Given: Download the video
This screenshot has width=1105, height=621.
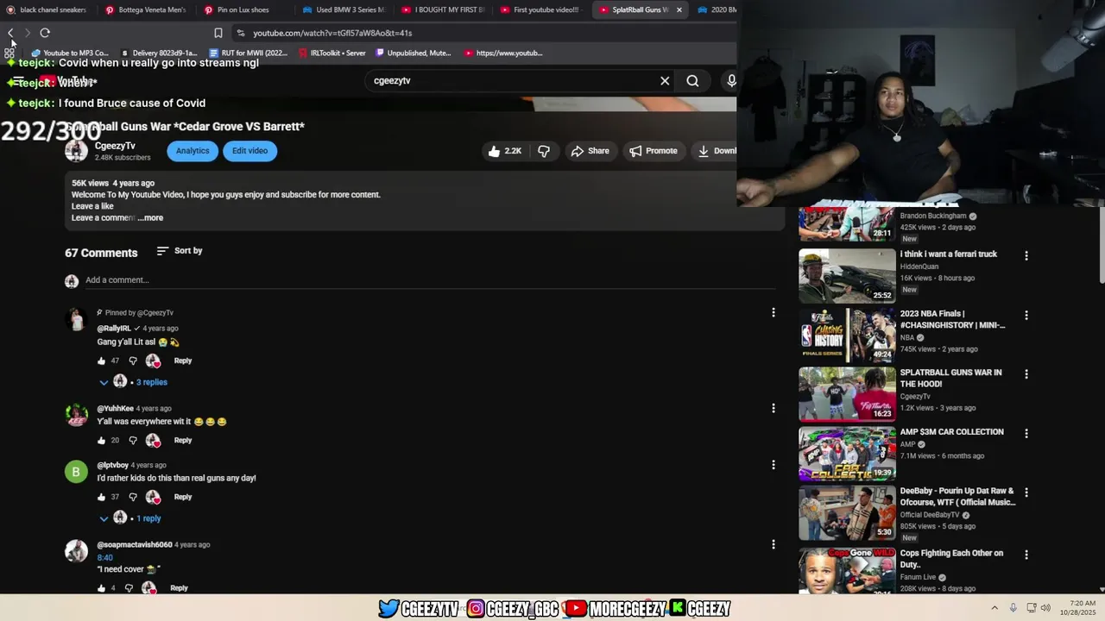Looking at the screenshot, I should point(717,151).
